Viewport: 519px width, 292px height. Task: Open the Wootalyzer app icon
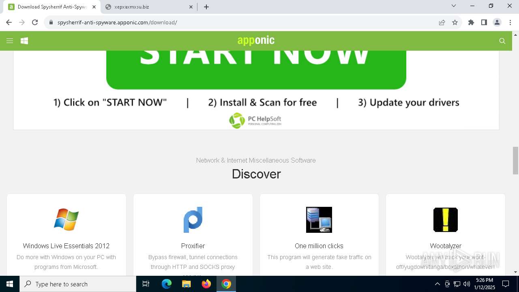pyautogui.click(x=446, y=220)
